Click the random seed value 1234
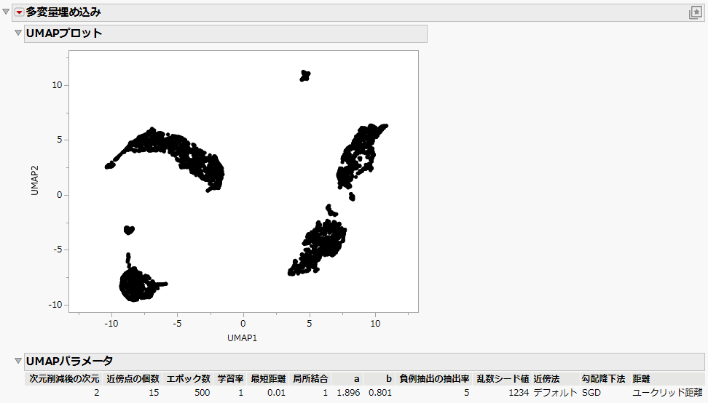The width and height of the screenshot is (708, 403). (519, 393)
